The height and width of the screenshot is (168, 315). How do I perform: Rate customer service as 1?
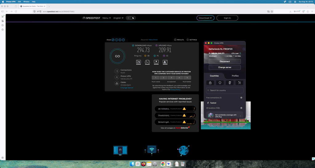156,78
